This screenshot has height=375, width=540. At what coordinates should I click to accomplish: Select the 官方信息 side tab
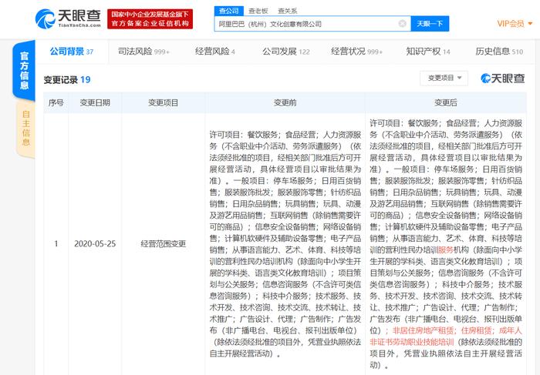point(24,71)
